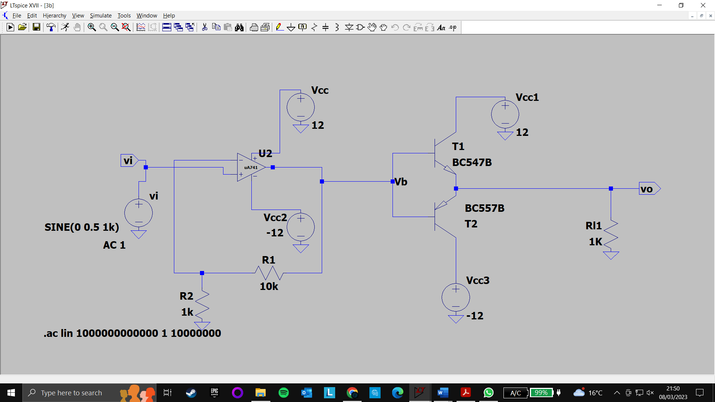The width and height of the screenshot is (715, 402).
Task: Click the Windows Start button
Action: [11, 393]
